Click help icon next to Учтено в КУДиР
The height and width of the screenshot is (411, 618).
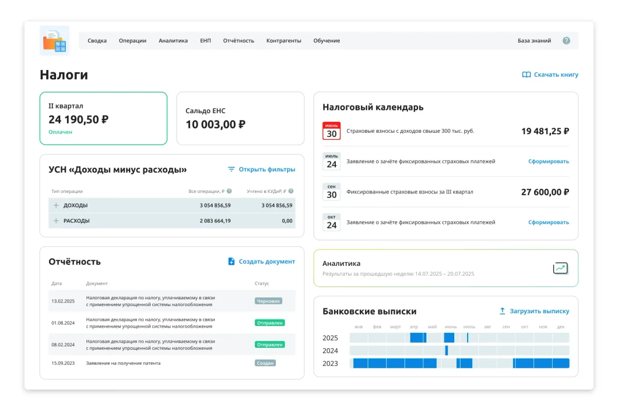pos(291,191)
